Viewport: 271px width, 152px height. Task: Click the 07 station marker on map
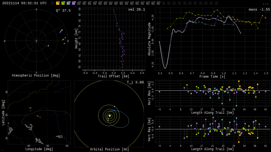(30, 111)
